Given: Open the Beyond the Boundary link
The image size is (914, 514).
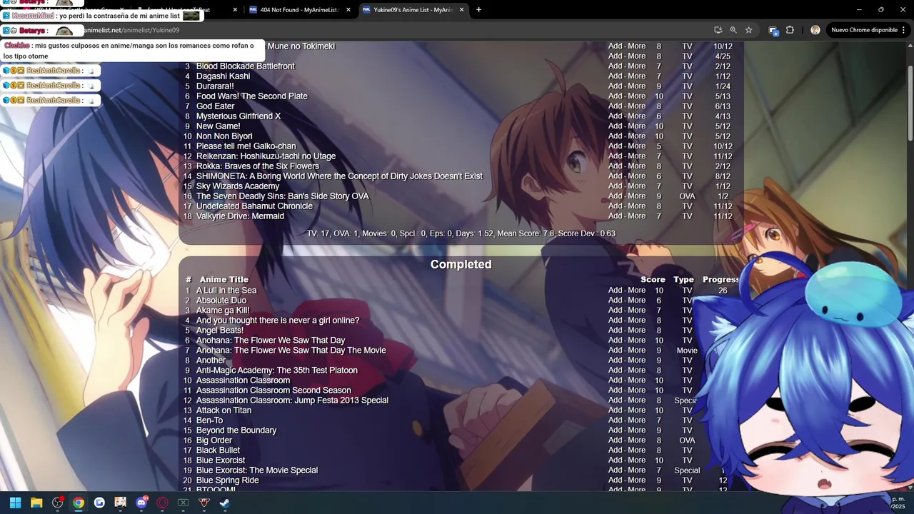Looking at the screenshot, I should click(236, 430).
